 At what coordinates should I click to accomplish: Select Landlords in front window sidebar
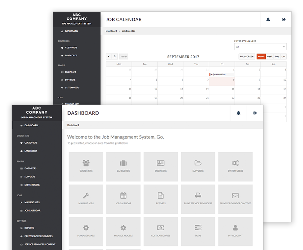31,151
